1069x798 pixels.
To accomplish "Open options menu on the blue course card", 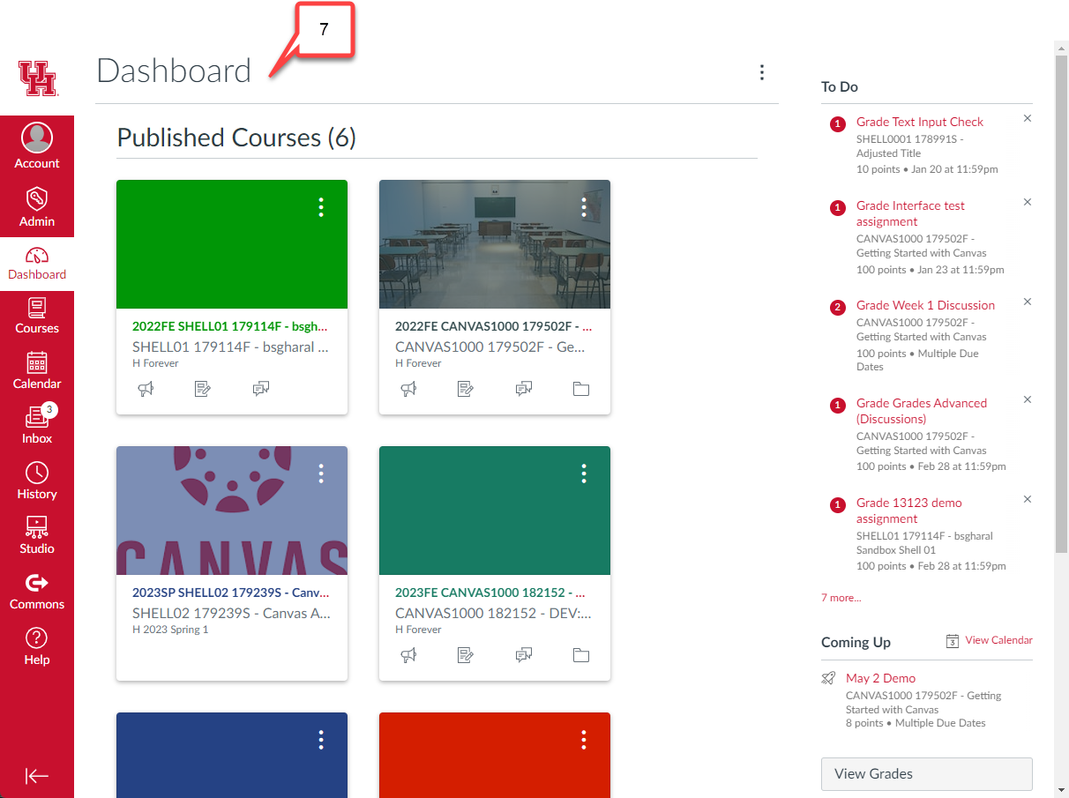I will pos(321,740).
